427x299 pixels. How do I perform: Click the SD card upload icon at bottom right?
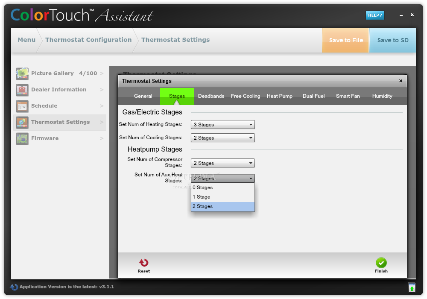(x=412, y=287)
